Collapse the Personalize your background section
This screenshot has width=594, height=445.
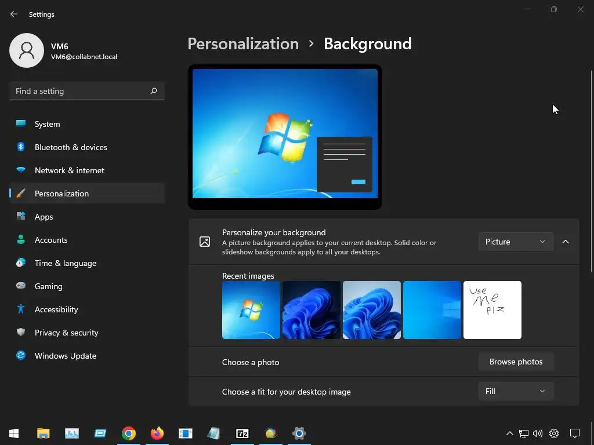566,242
